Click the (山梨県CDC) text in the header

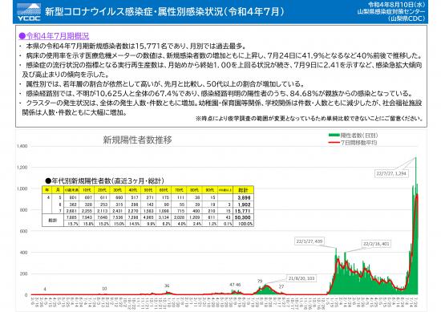407,18
